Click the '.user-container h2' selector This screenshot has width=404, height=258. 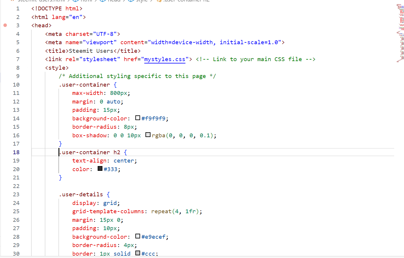tap(89, 152)
